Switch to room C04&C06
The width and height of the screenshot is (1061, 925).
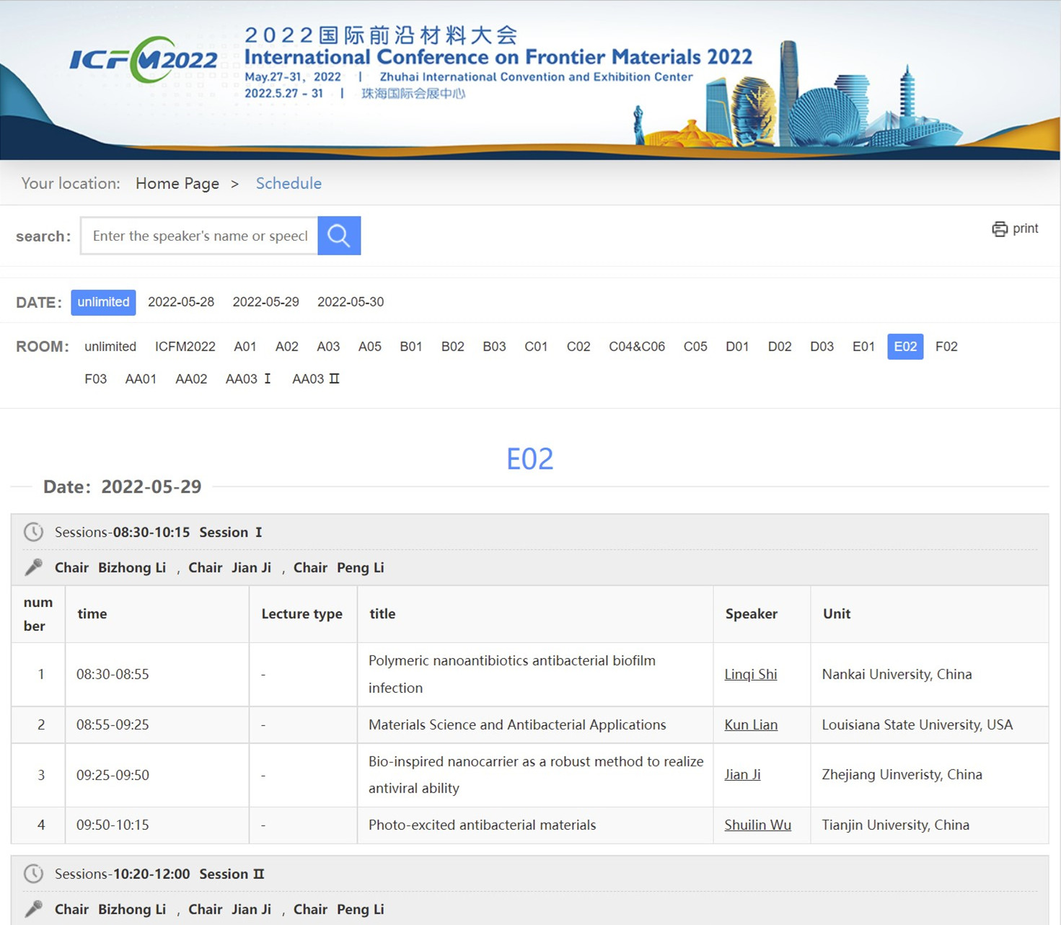click(x=636, y=347)
